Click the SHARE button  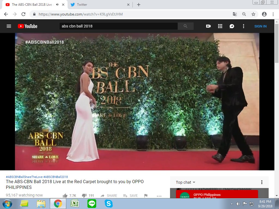[109, 196]
